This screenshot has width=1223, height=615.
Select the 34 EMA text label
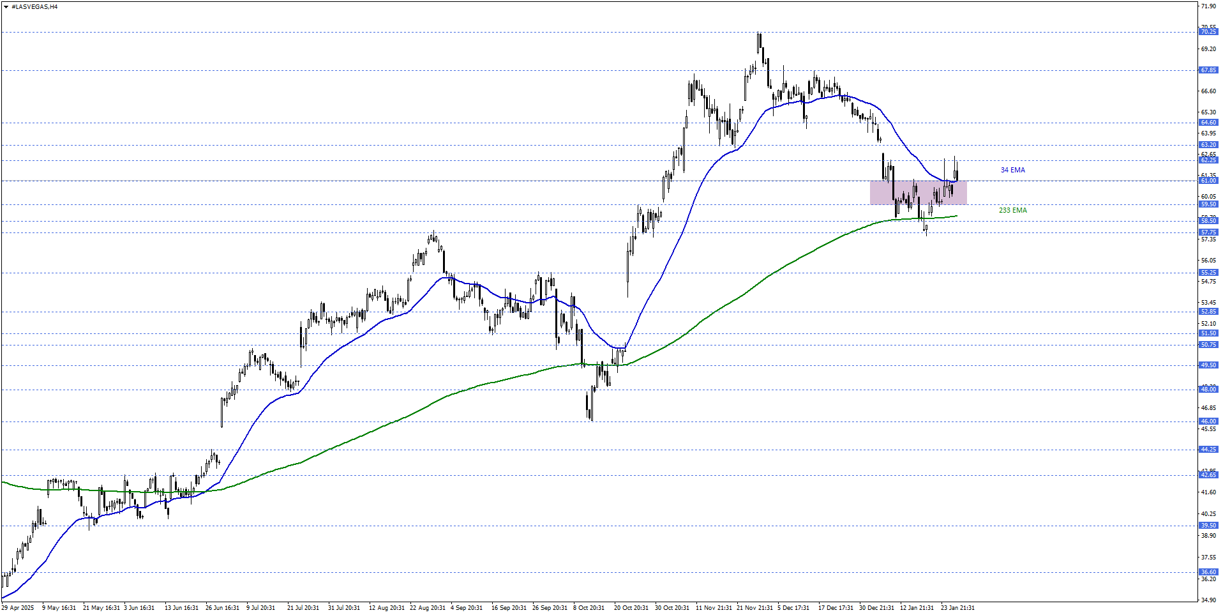click(1012, 170)
